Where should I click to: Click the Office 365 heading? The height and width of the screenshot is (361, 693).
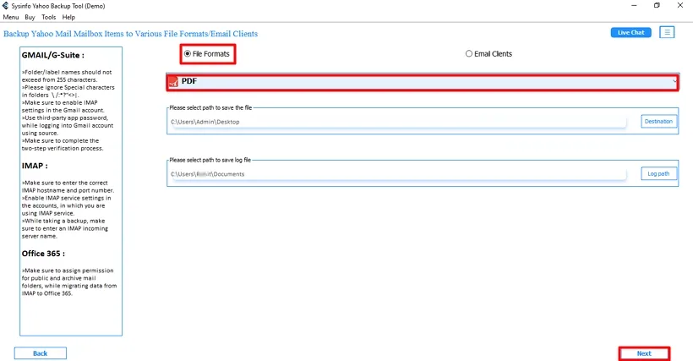tap(43, 254)
